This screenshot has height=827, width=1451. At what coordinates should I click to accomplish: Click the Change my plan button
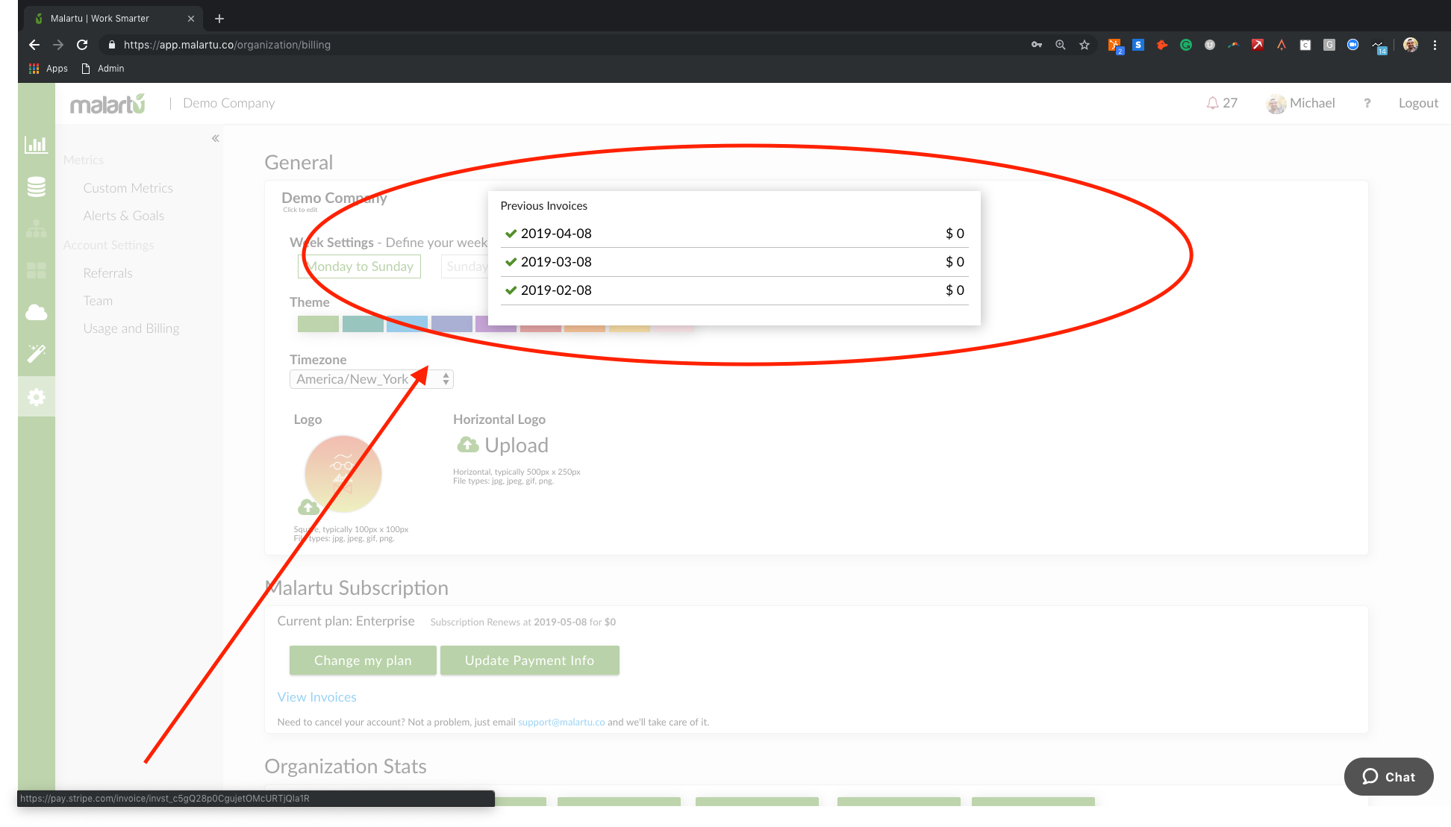pos(363,661)
